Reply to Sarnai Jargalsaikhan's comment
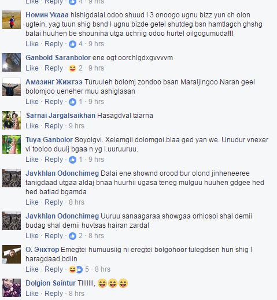Viewport: 277px width, 300px height. click(54, 126)
